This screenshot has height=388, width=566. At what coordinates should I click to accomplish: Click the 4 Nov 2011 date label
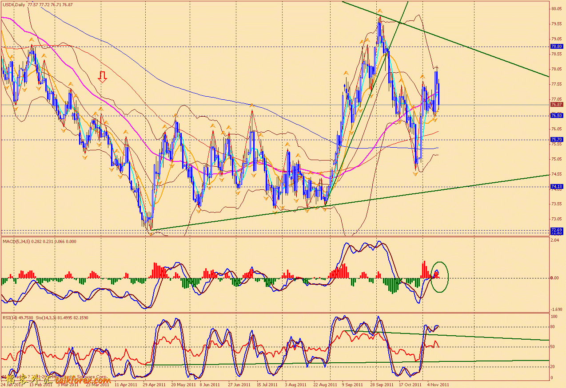(438, 385)
